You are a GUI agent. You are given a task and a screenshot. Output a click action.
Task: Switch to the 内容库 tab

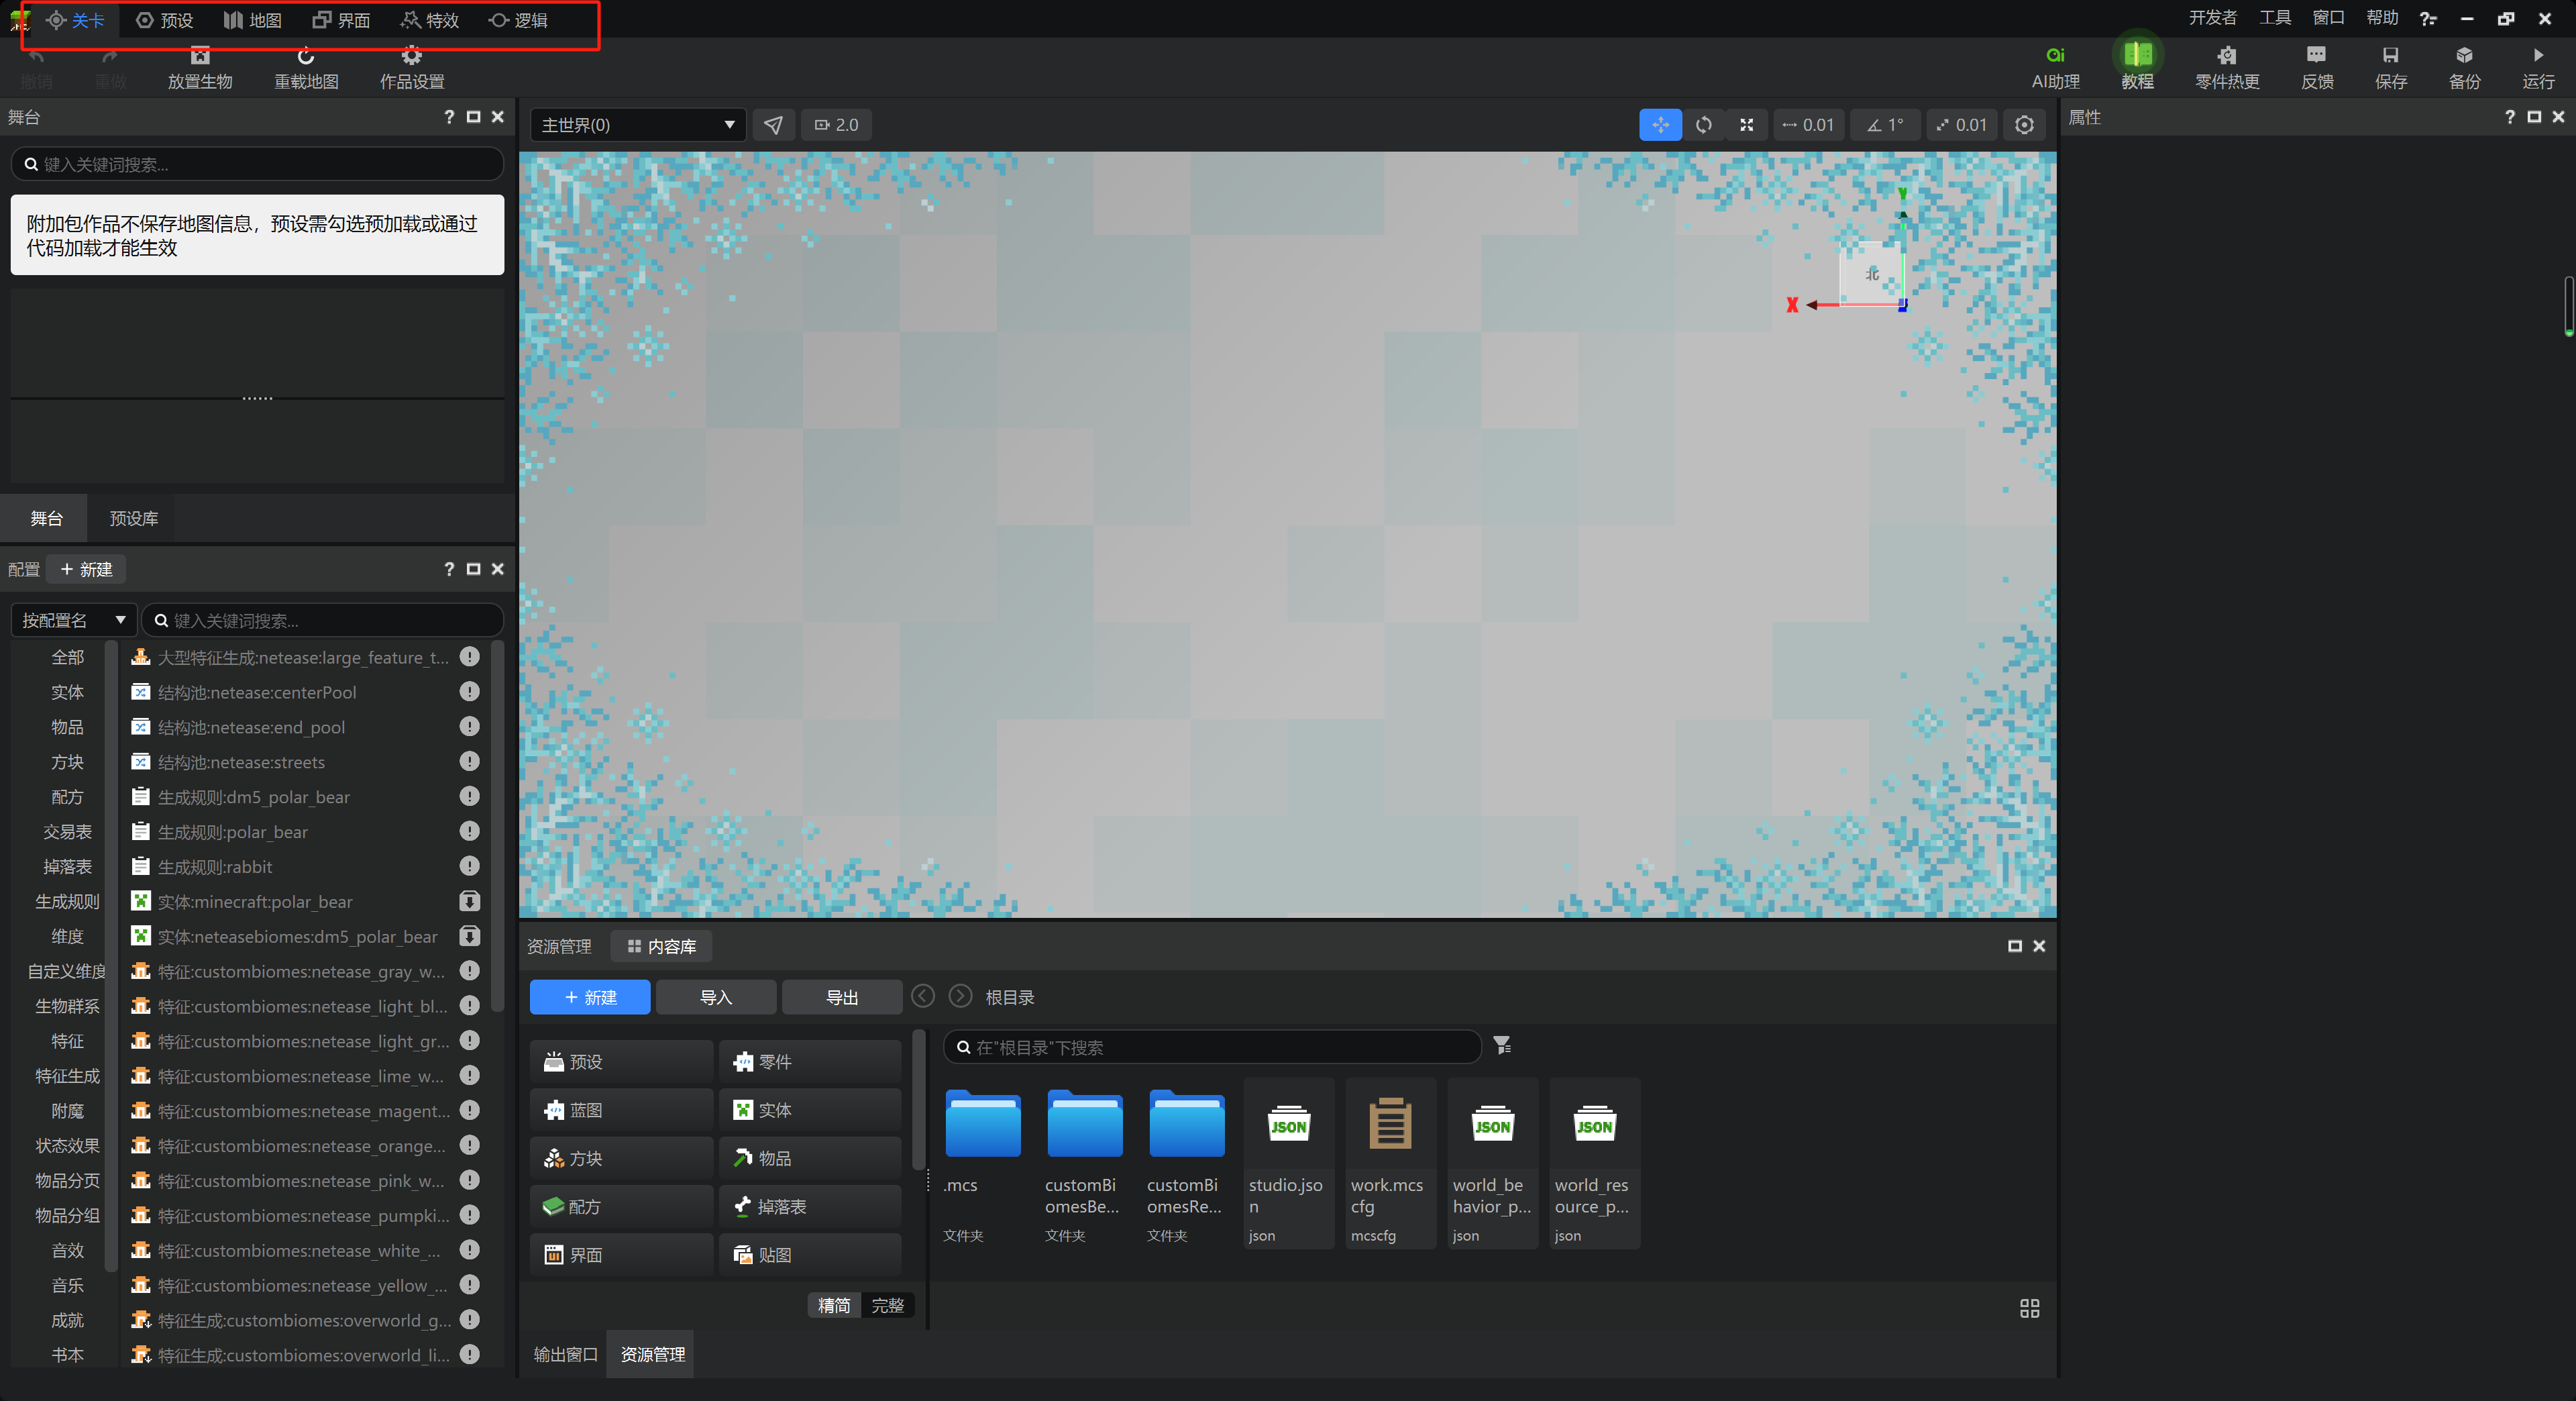661,946
